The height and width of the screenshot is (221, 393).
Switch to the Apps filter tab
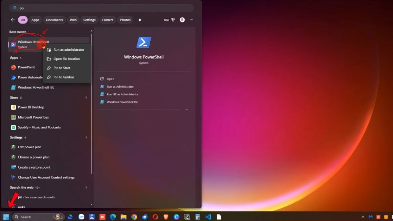35,20
